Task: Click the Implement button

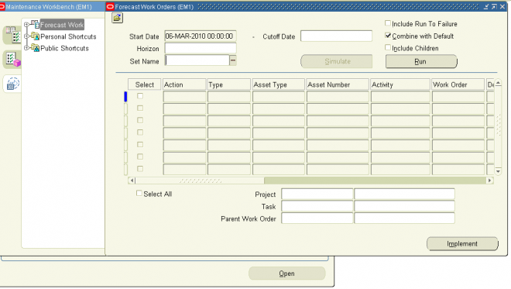Action: [462, 243]
